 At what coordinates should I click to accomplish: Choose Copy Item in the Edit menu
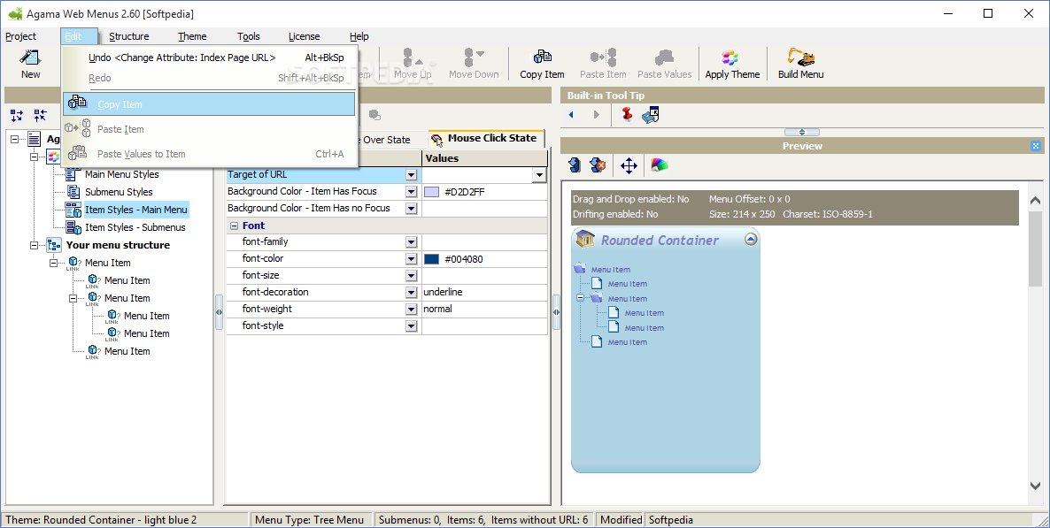point(209,103)
